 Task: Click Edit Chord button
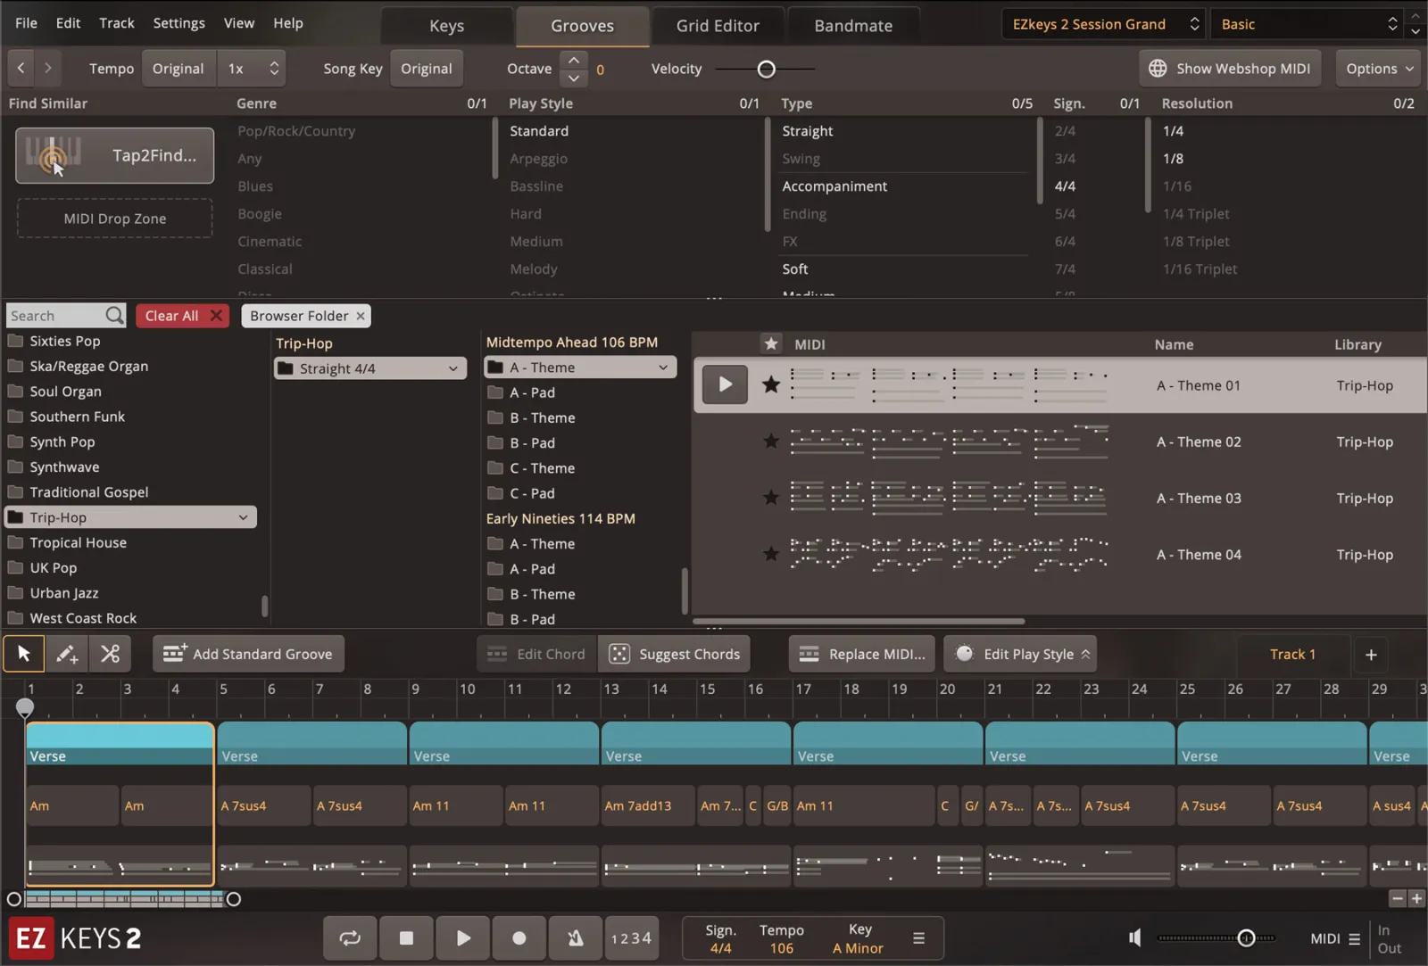pyautogui.click(x=536, y=654)
